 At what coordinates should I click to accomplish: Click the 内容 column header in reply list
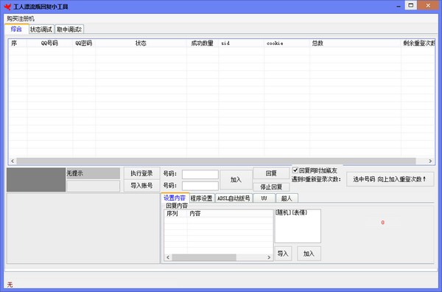coord(230,214)
